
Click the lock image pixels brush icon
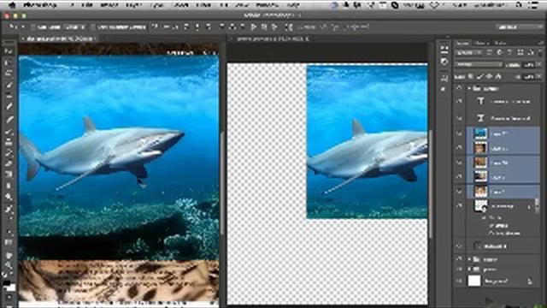[x=480, y=76]
